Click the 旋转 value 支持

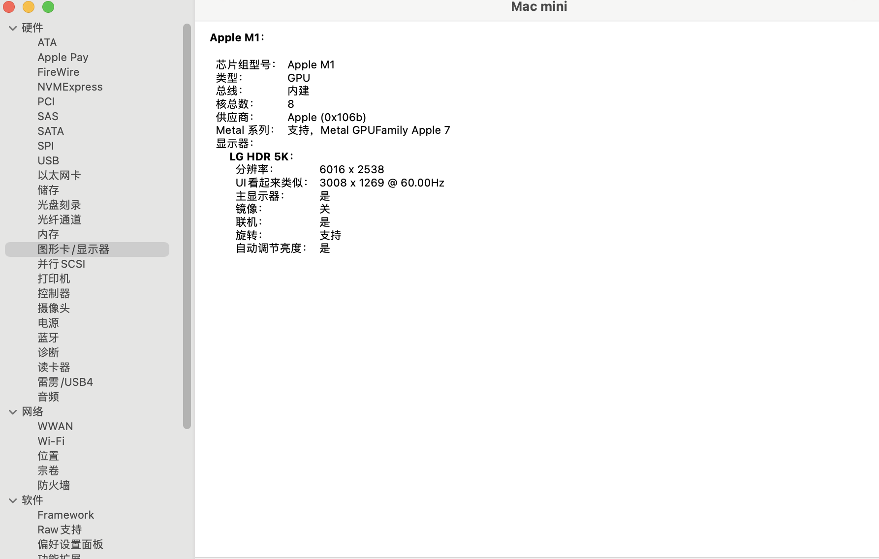click(x=330, y=236)
